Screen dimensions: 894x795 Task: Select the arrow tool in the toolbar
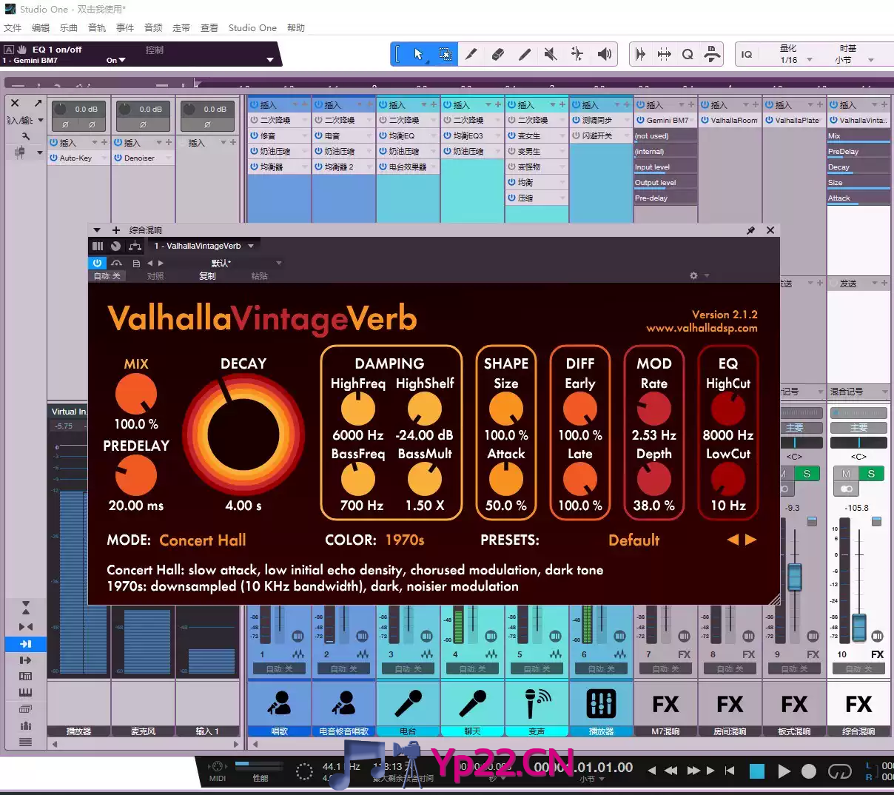click(418, 54)
